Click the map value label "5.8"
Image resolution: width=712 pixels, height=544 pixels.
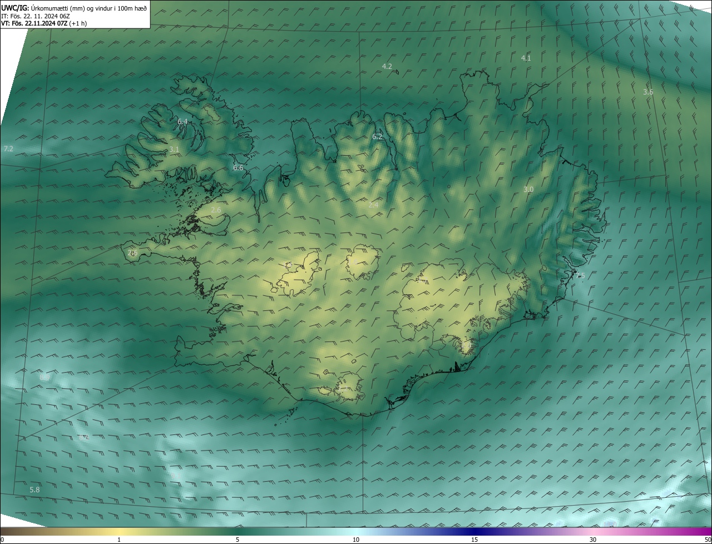[x=34, y=490]
